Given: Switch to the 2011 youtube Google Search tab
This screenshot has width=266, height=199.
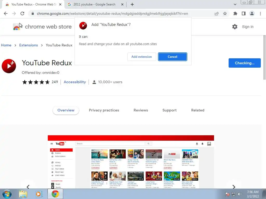Looking at the screenshot, I should tap(94, 4).
